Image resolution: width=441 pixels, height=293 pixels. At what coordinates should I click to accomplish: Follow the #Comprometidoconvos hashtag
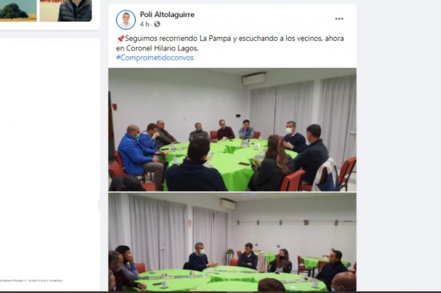pyautogui.click(x=155, y=57)
